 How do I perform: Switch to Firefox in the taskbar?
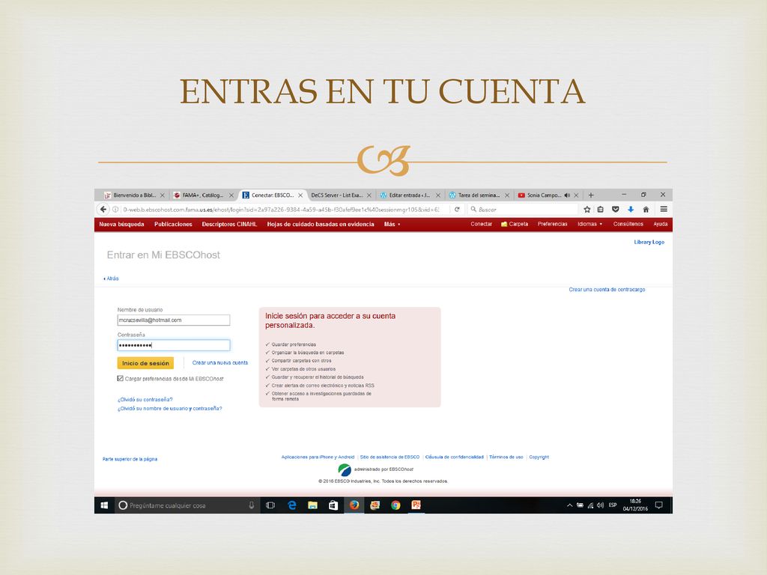(x=354, y=505)
